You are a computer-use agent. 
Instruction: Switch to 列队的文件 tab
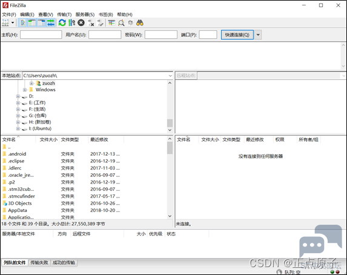click(15, 263)
